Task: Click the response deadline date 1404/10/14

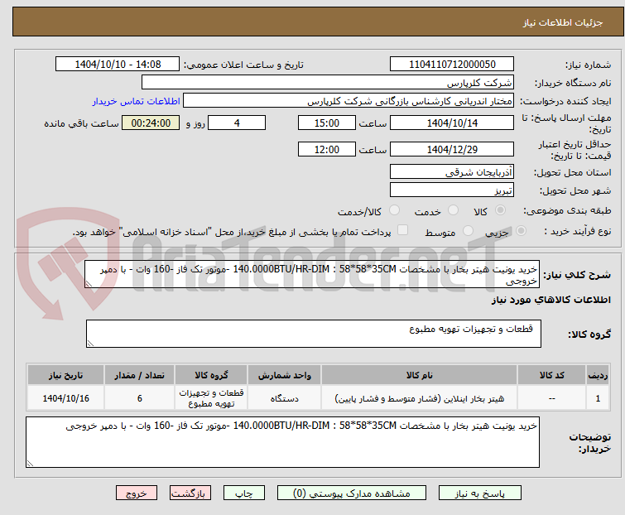Action: (x=452, y=123)
